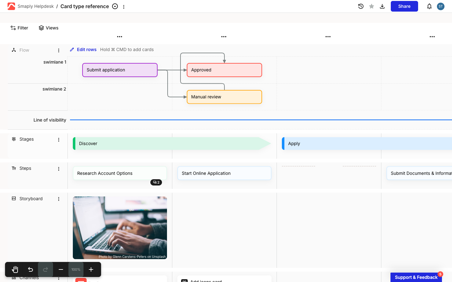452x282 pixels.
Task: Open notifications bell
Action: coord(429,6)
